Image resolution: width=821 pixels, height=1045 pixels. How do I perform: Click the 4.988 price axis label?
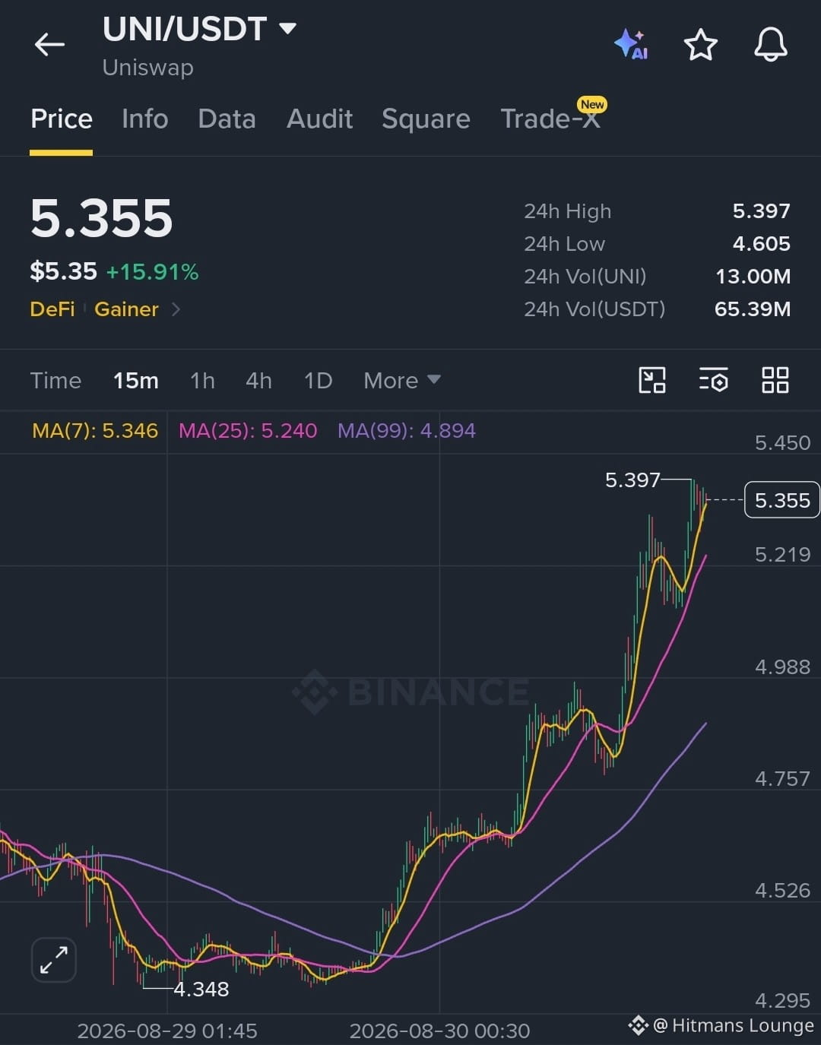click(782, 667)
